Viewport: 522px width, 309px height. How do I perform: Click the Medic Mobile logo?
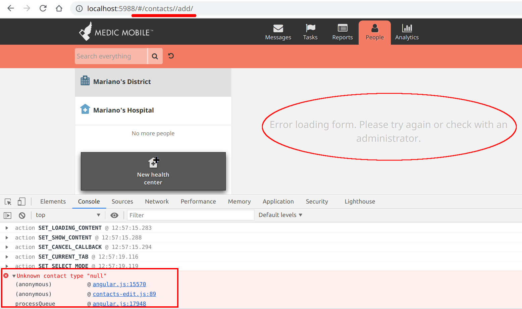pos(116,32)
